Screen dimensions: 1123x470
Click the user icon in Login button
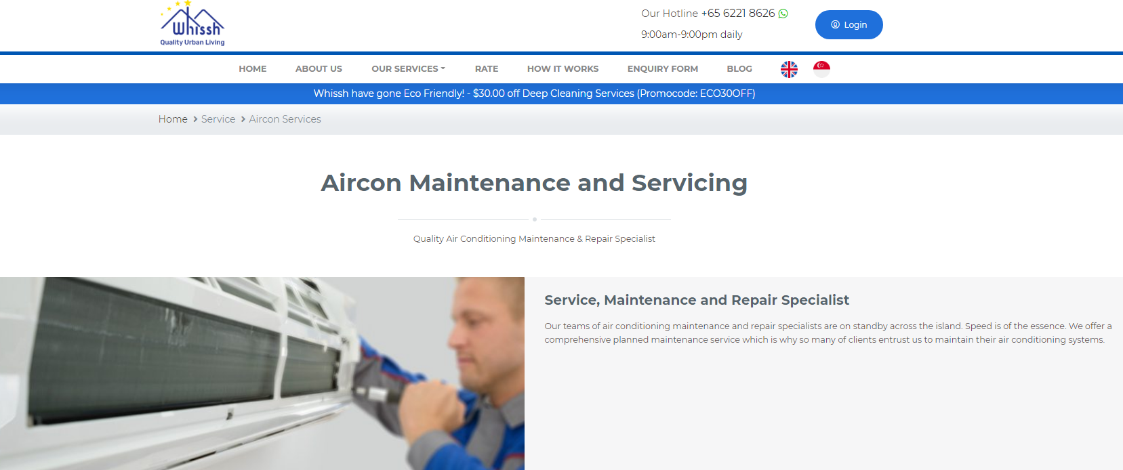(836, 25)
